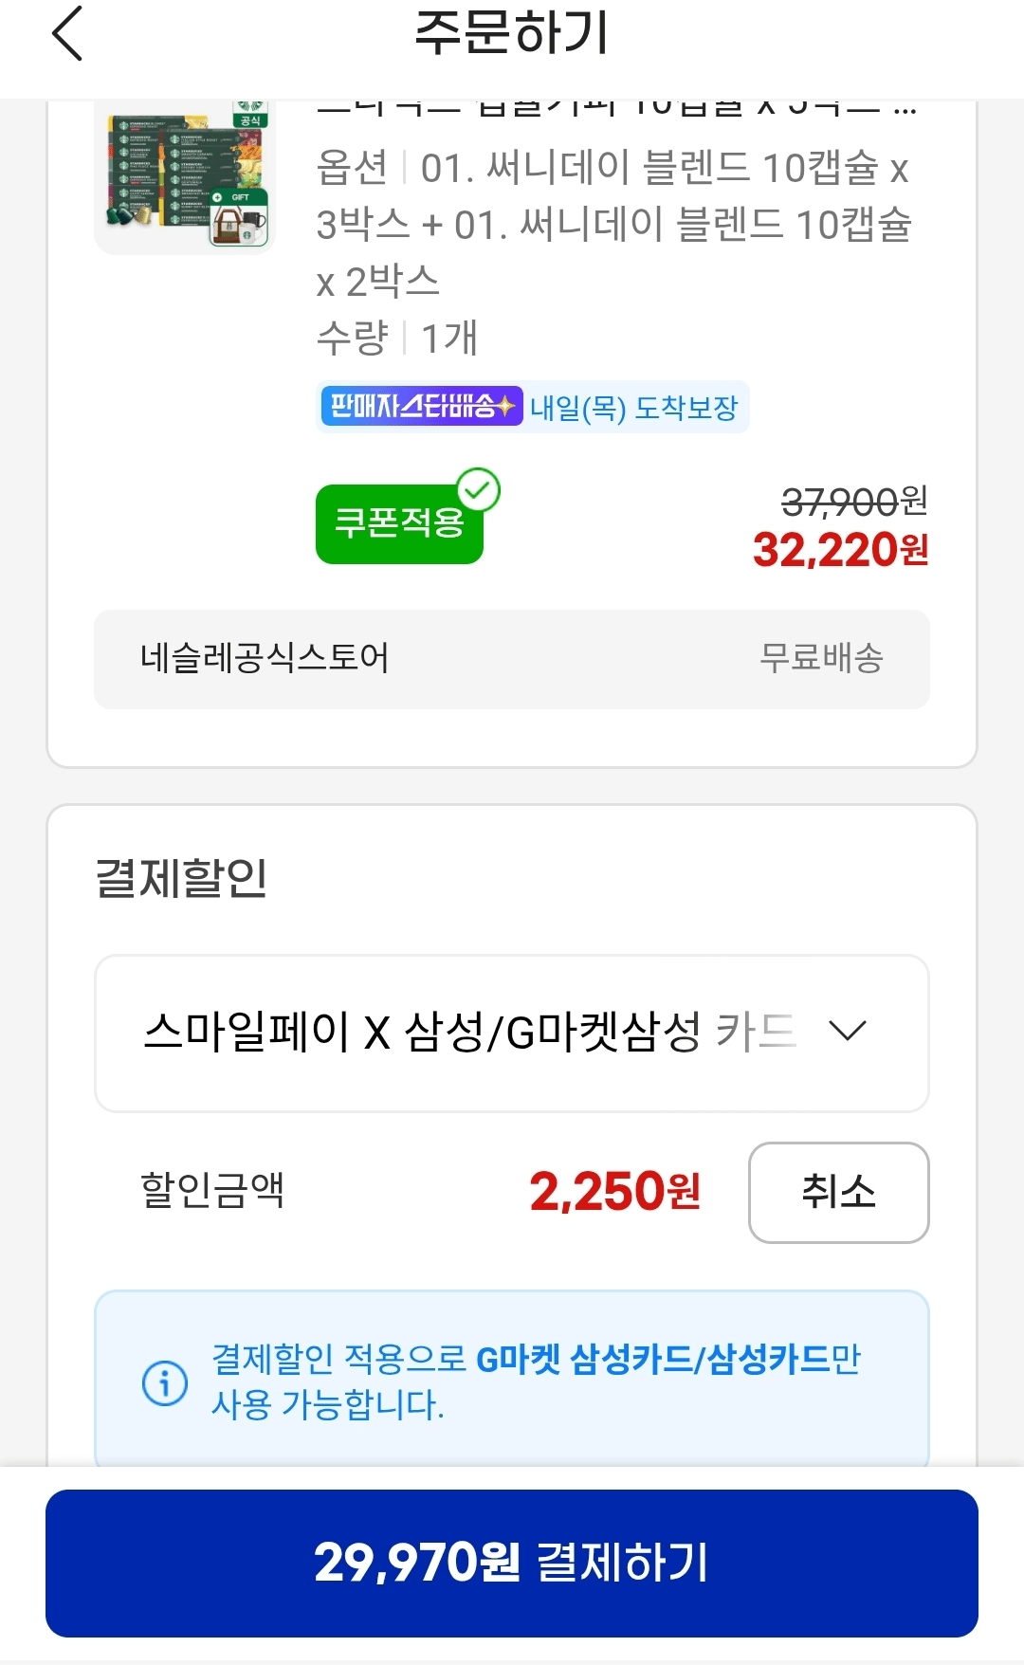Screen dimensions: 1024x1665
Task: Tap the back arrow icon
Action: click(67, 34)
